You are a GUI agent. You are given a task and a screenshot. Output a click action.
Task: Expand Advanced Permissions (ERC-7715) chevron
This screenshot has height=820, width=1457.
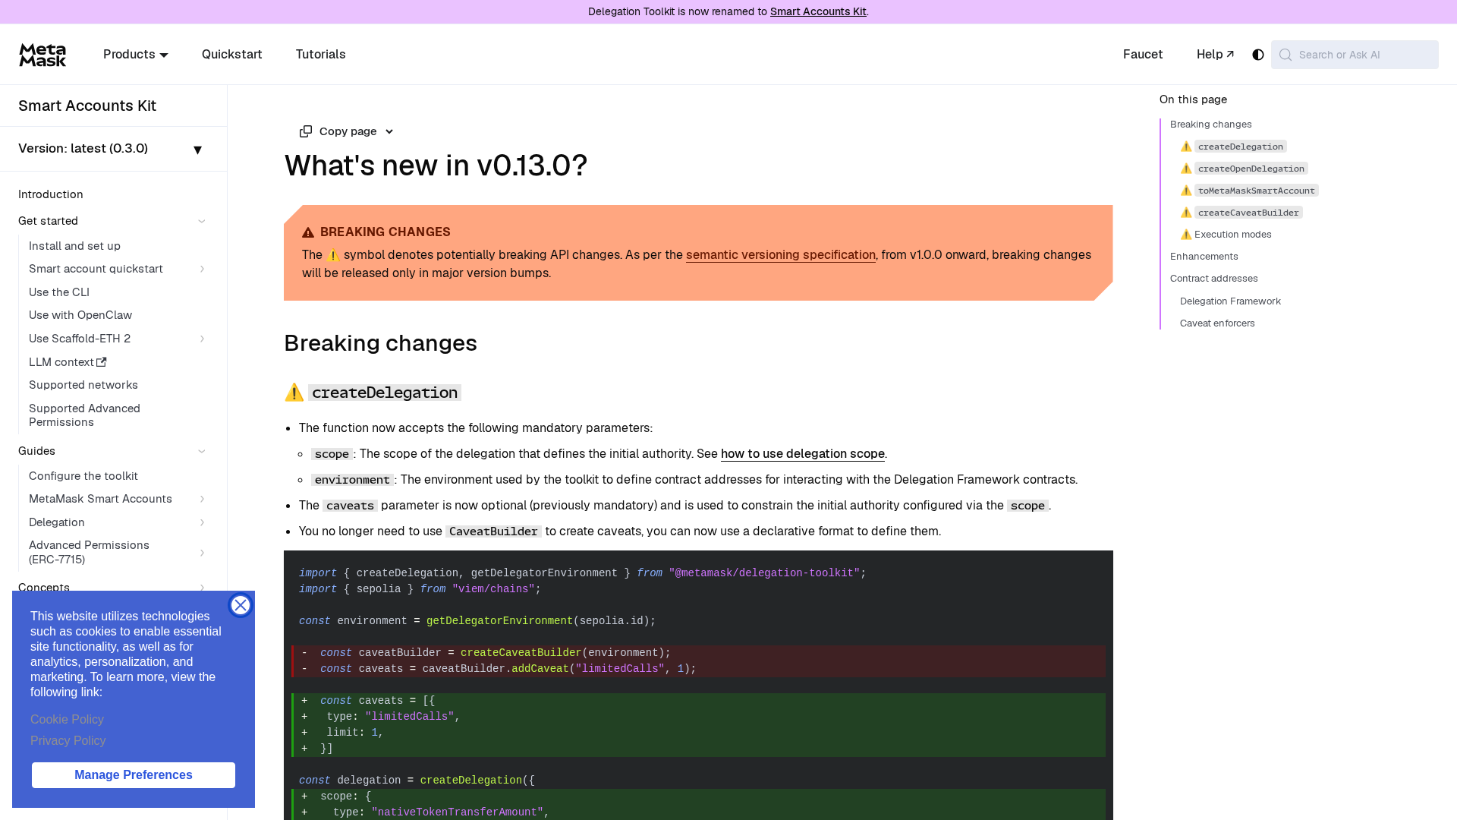pyautogui.click(x=202, y=553)
